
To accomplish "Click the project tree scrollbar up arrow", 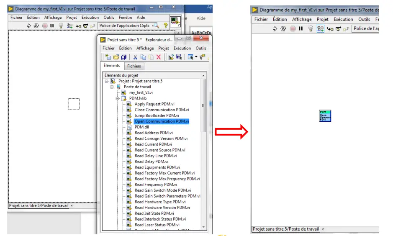I will pos(203,75).
